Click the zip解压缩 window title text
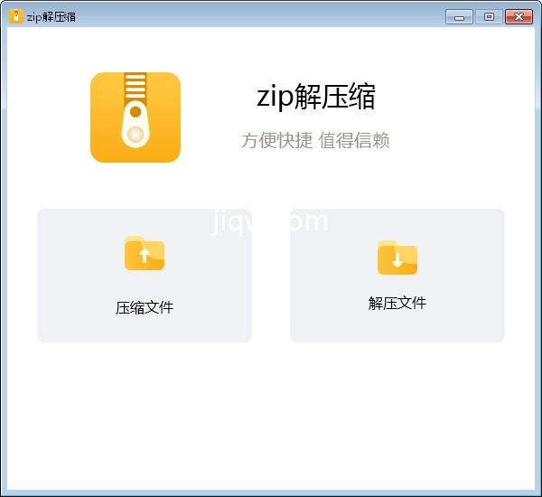This screenshot has width=542, height=497. click(x=51, y=16)
